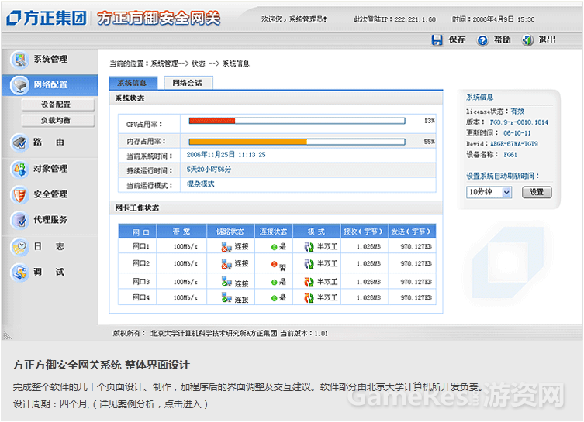
Task: Click run mode value 混杂模式
Action: click(x=200, y=184)
